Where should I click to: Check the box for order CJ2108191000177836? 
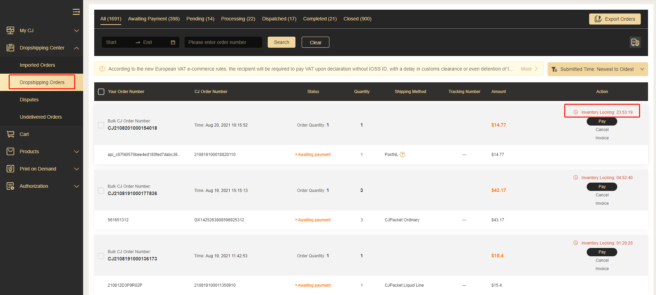[x=101, y=191]
